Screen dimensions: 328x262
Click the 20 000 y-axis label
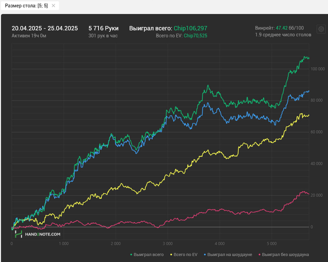316,195
